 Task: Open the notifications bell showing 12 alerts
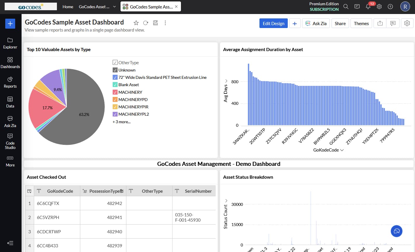368,6
